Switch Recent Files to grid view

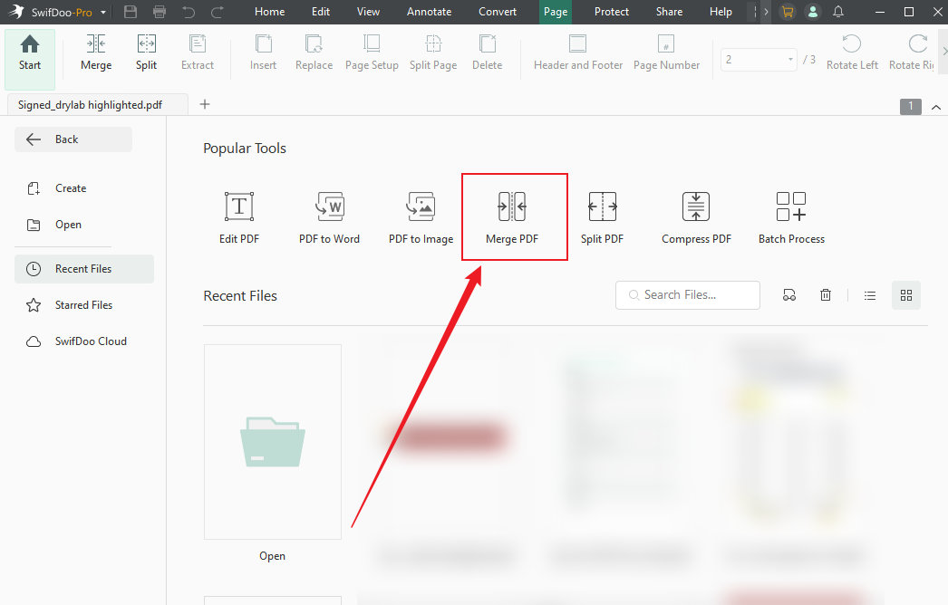[905, 294]
